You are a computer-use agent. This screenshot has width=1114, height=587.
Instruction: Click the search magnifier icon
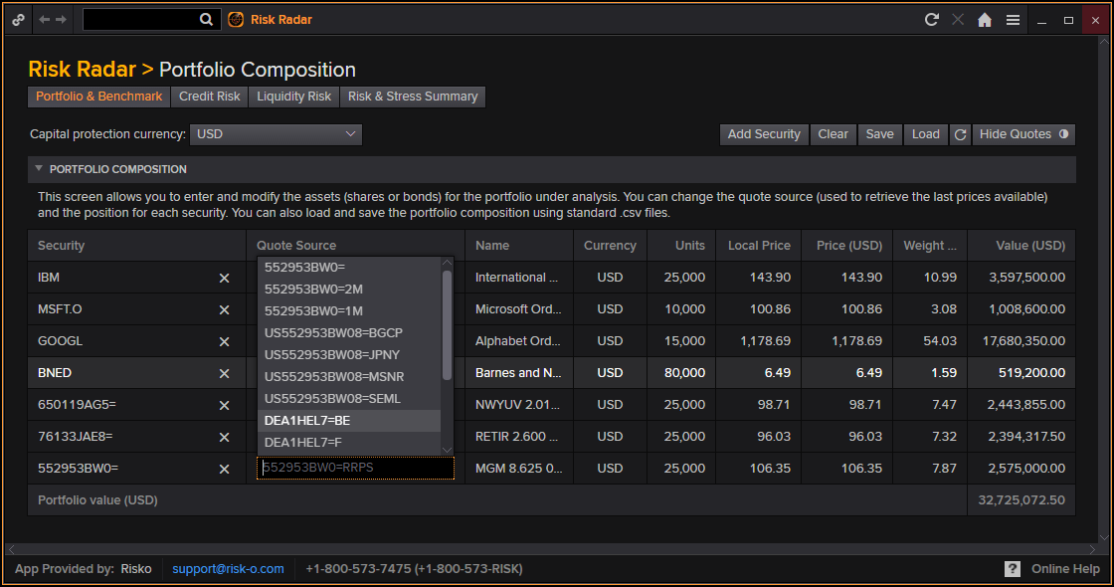(206, 20)
